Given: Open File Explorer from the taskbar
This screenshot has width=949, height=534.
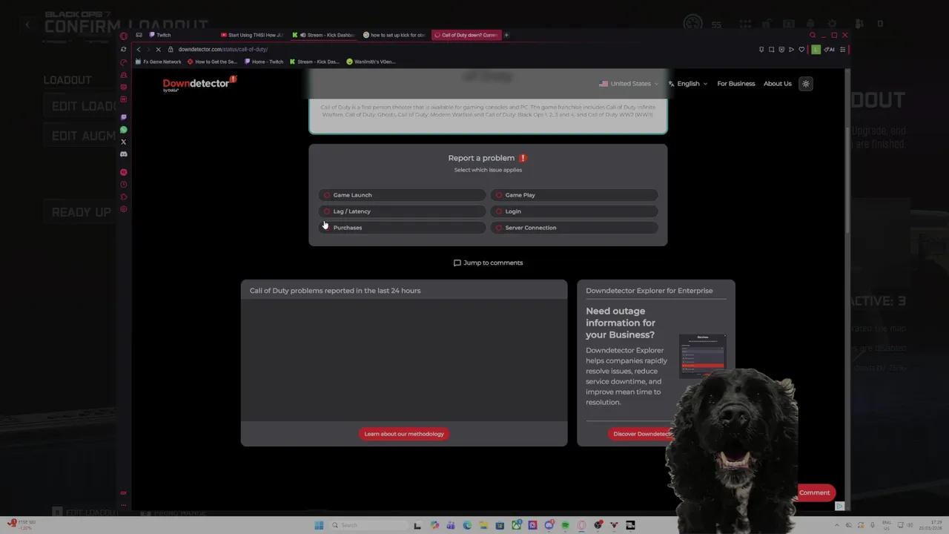Looking at the screenshot, I should (483, 525).
